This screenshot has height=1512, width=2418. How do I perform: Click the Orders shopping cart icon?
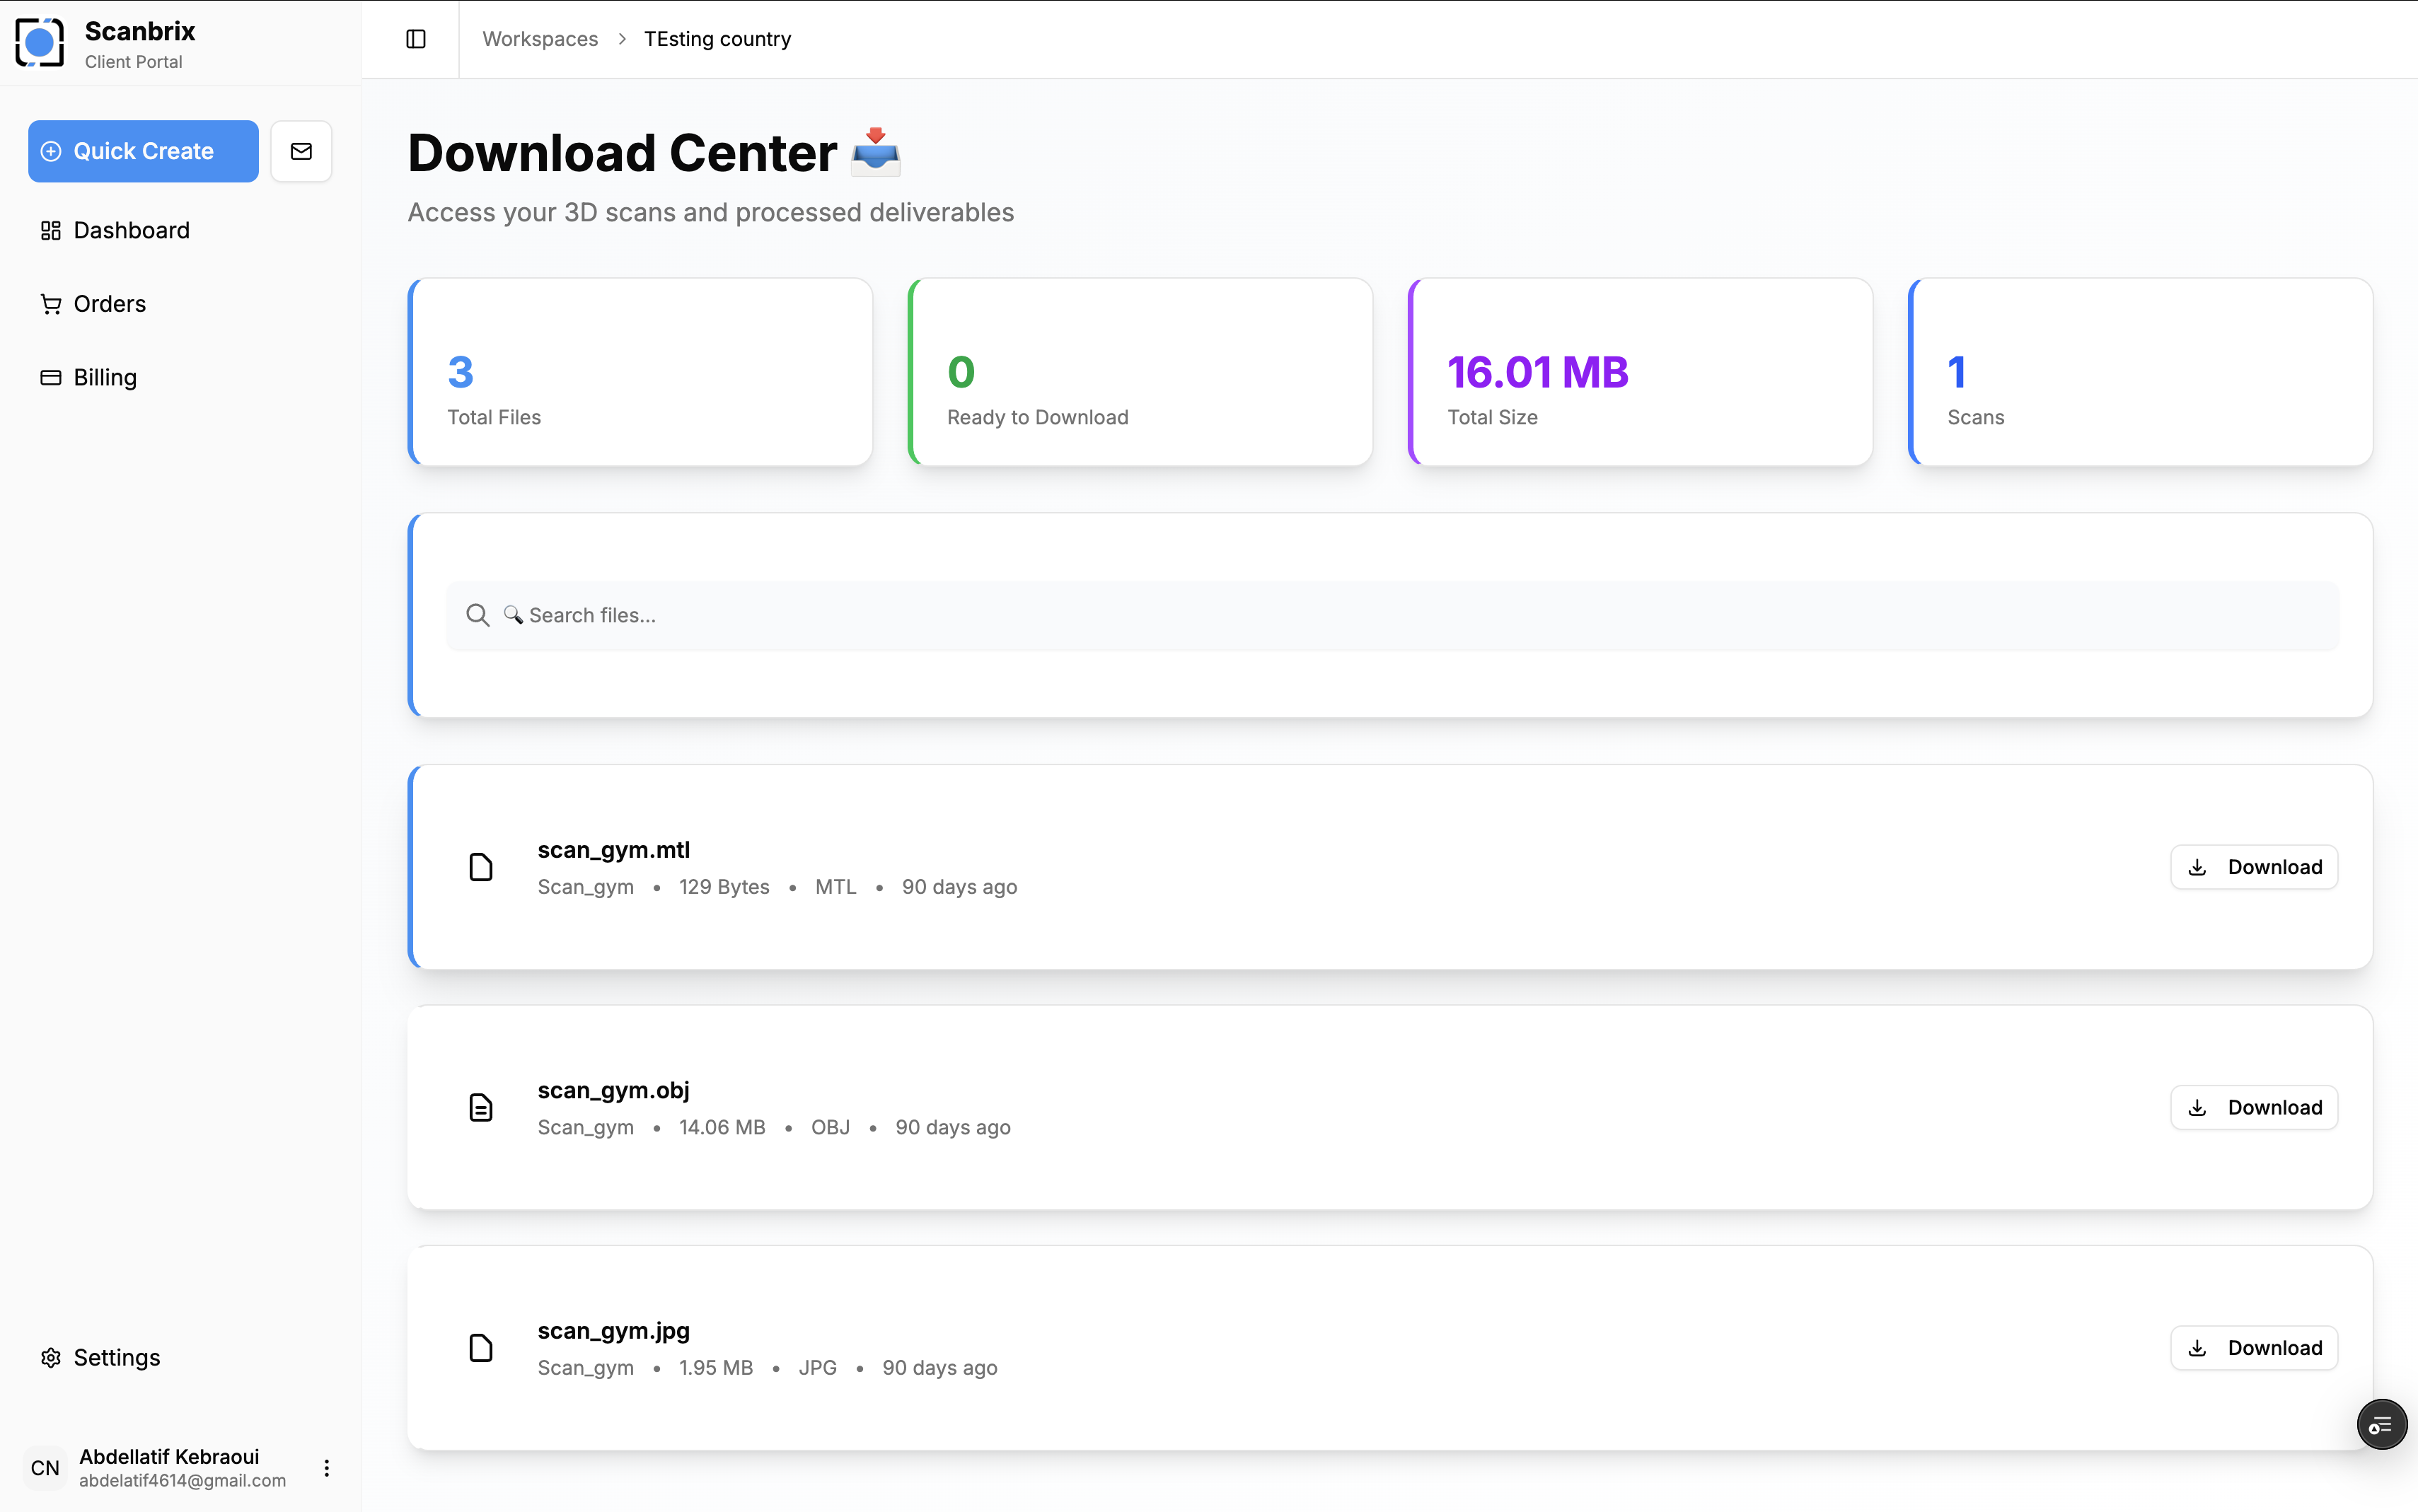tap(50, 303)
